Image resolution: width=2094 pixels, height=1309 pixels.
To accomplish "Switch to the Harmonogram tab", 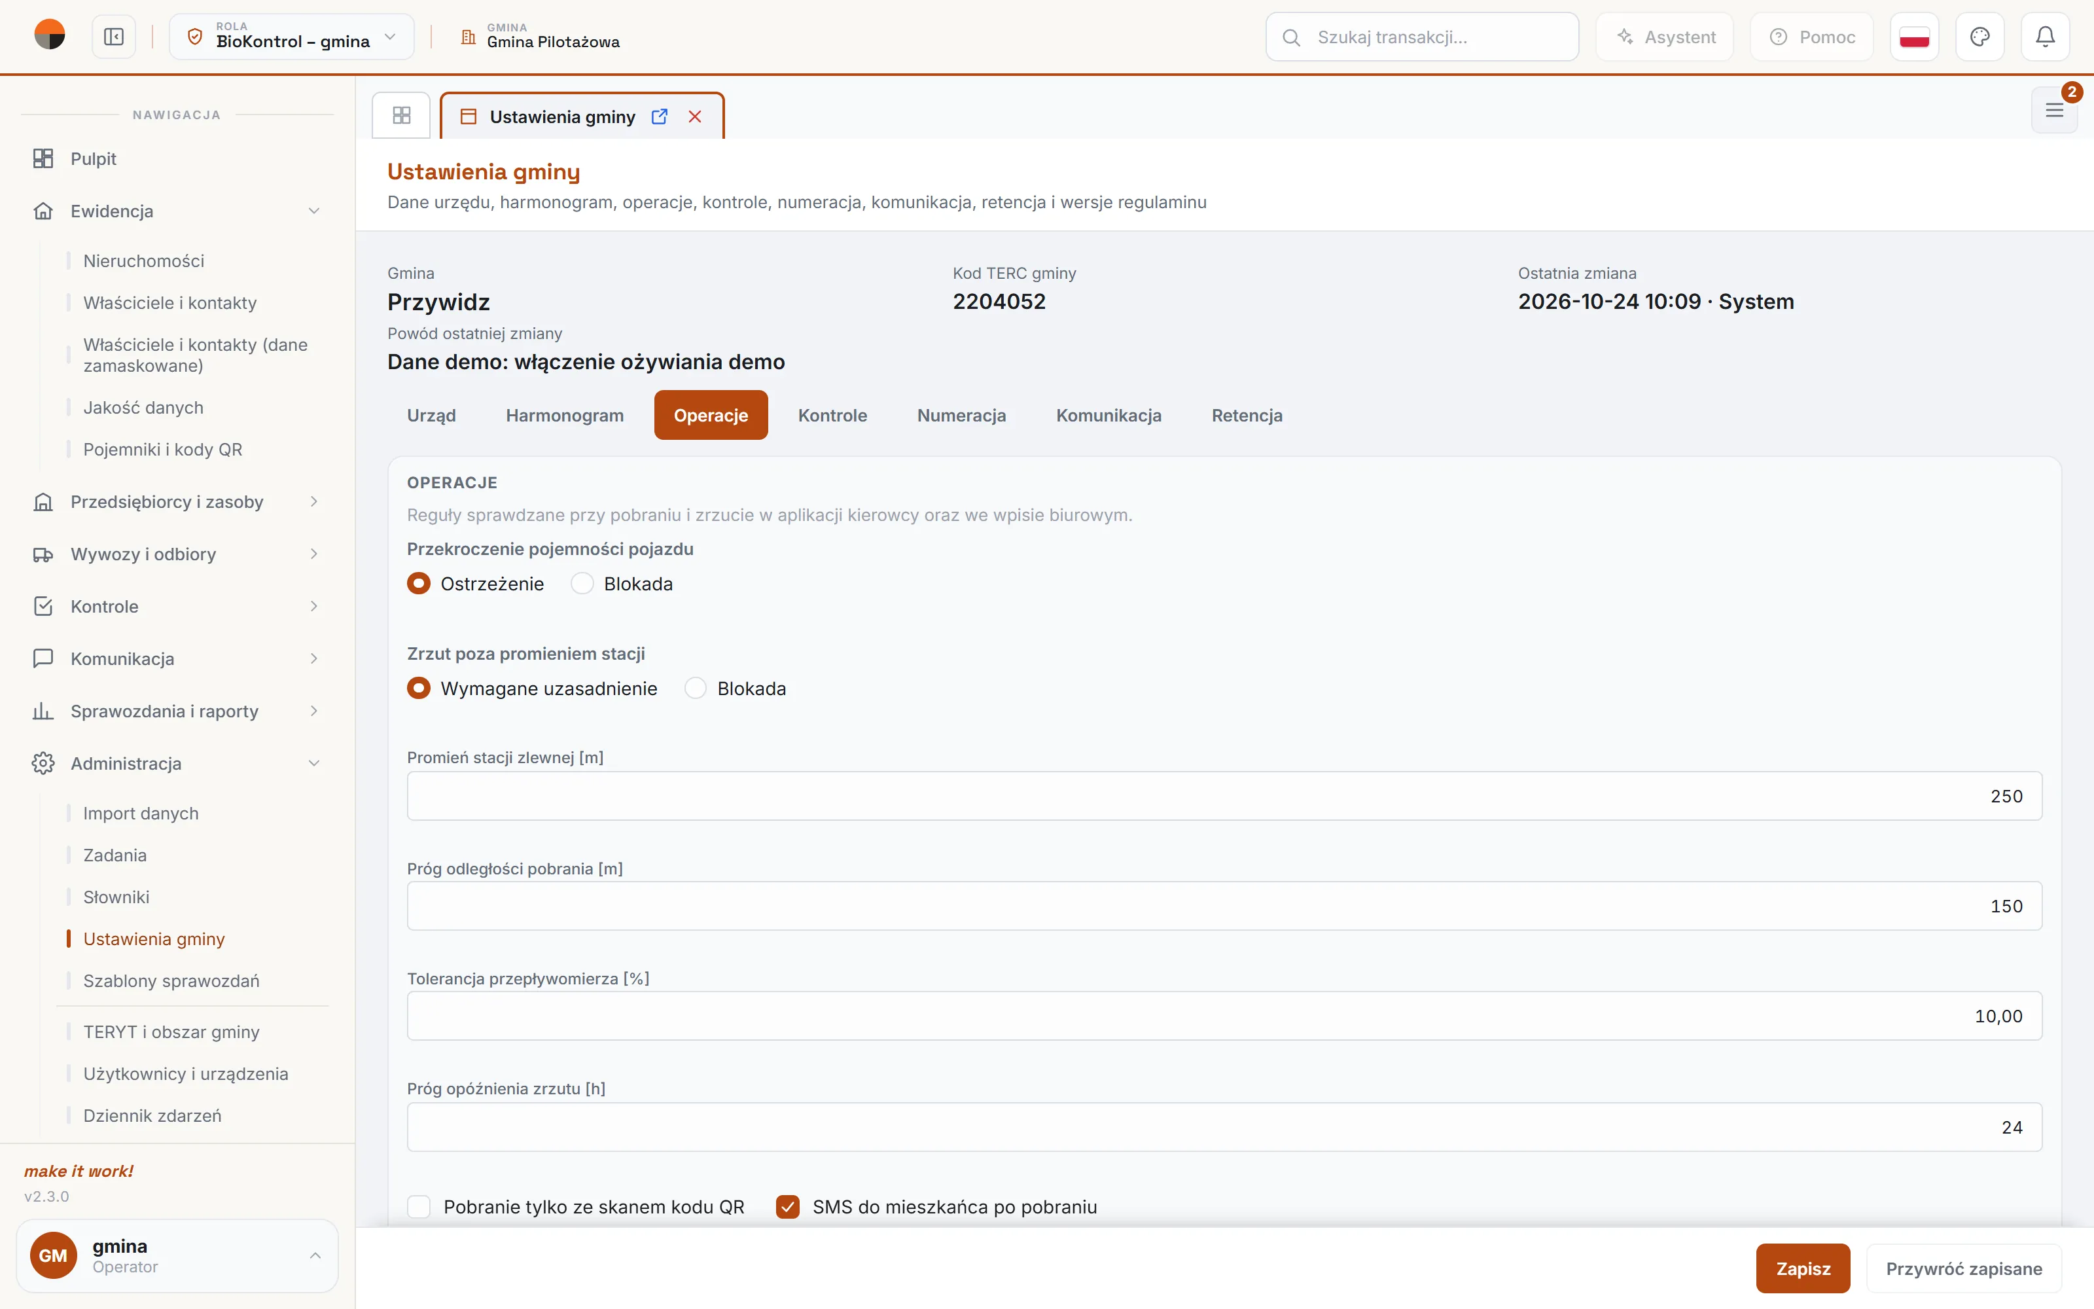I will pyautogui.click(x=565, y=416).
